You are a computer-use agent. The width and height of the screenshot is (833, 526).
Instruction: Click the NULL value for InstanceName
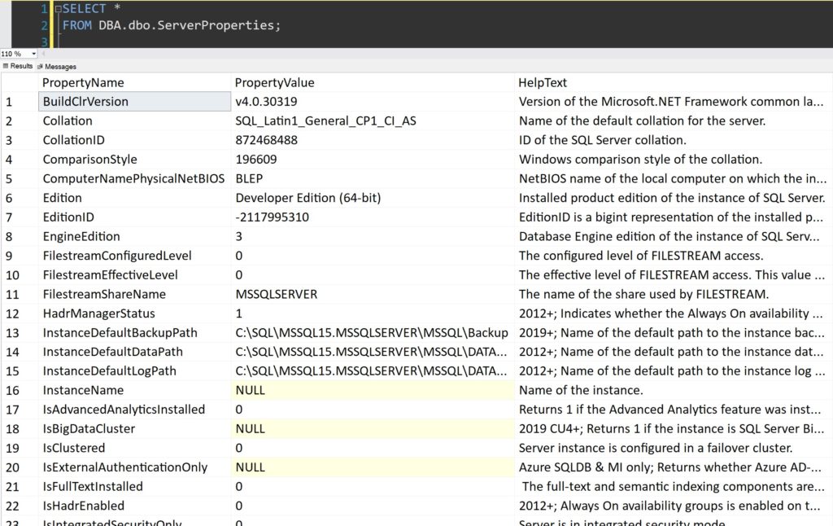373,390
